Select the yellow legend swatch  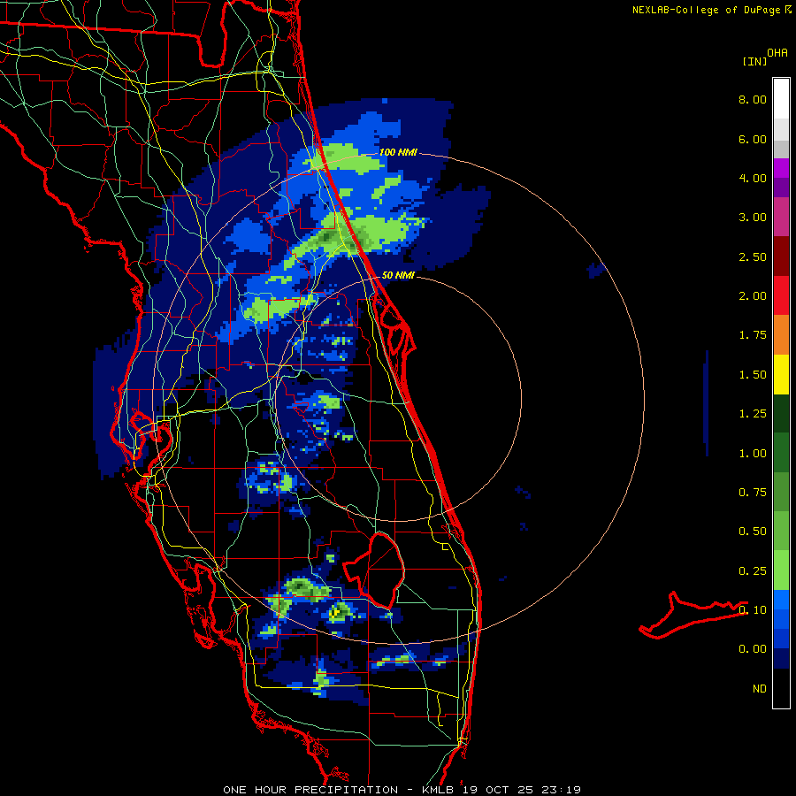click(x=781, y=375)
